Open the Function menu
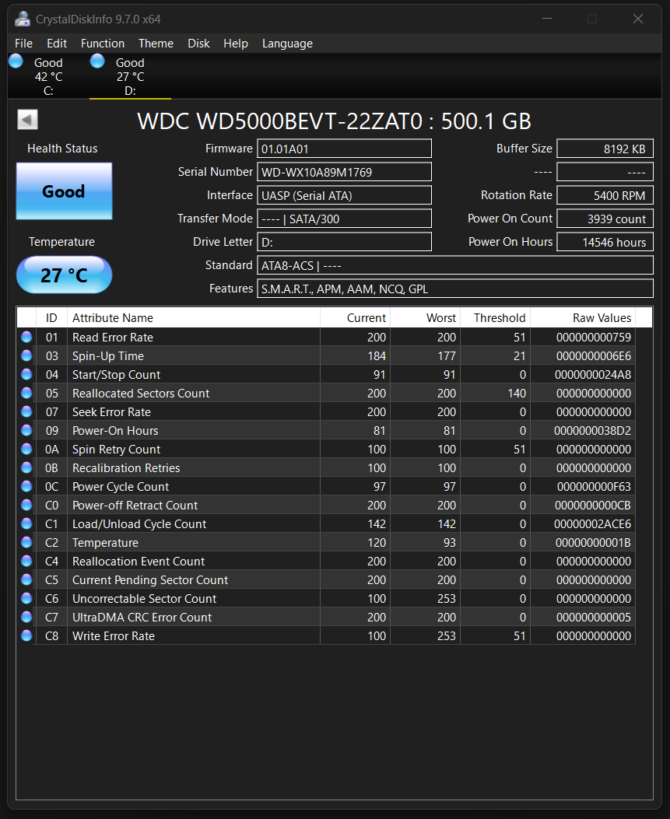670x819 pixels. [103, 44]
